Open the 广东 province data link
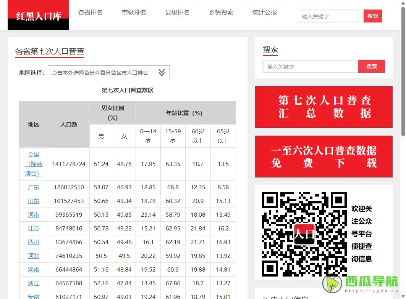The width and height of the screenshot is (406, 299). 33,187
